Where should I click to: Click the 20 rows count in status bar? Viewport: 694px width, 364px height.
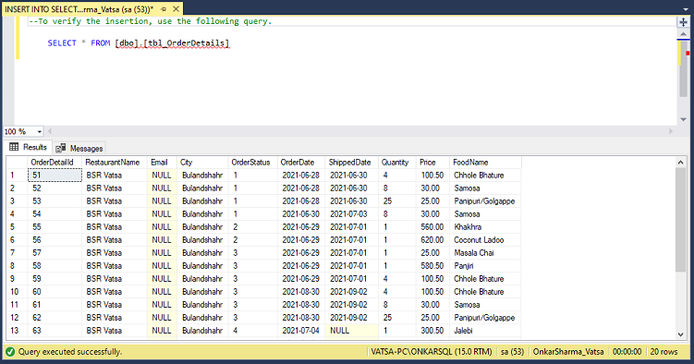[664, 352]
